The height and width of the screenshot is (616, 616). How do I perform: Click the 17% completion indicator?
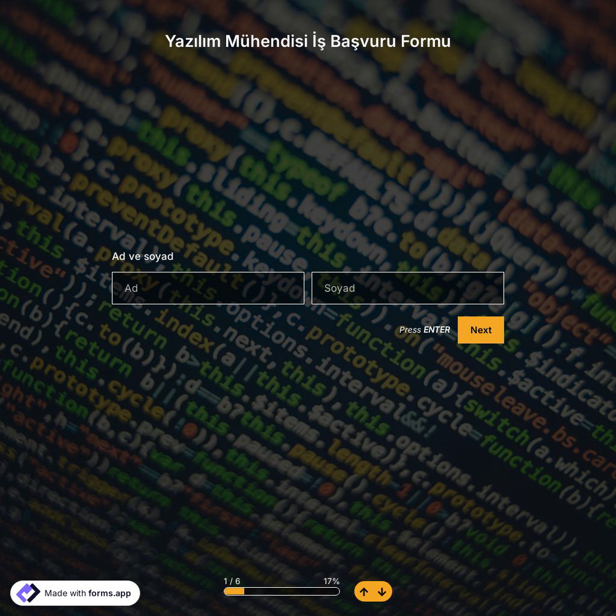coord(331,581)
